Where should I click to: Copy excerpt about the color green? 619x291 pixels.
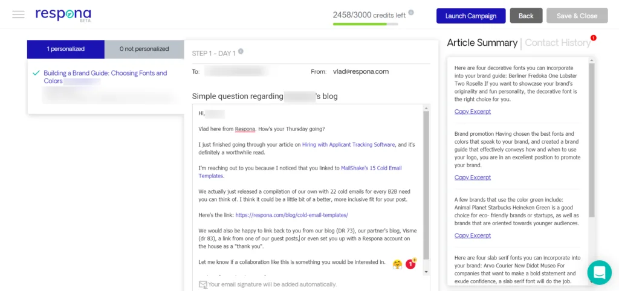pos(473,235)
